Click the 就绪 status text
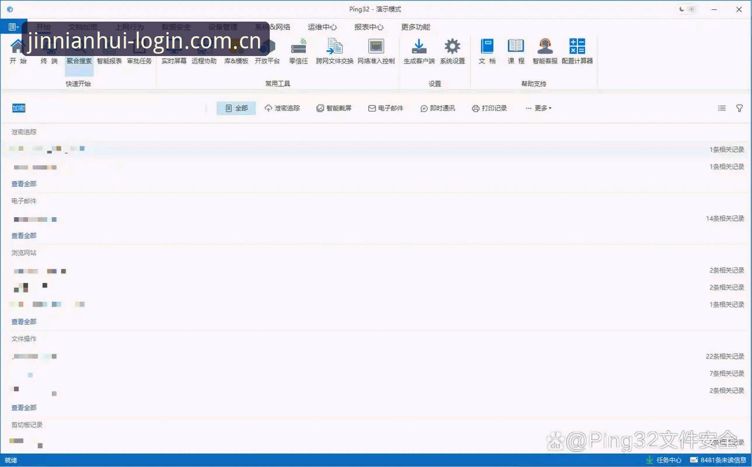 (11, 460)
